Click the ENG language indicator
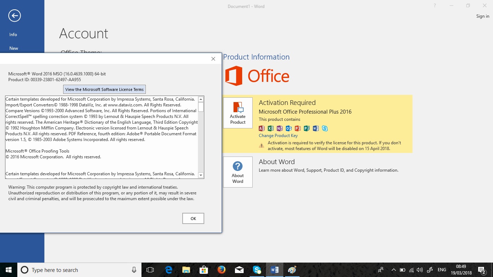 442,270
